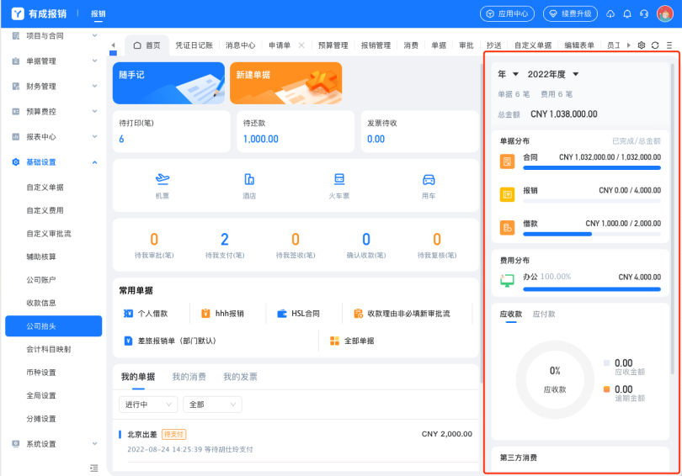Open the 我的消费 tab
682x476 pixels.
pos(189,377)
